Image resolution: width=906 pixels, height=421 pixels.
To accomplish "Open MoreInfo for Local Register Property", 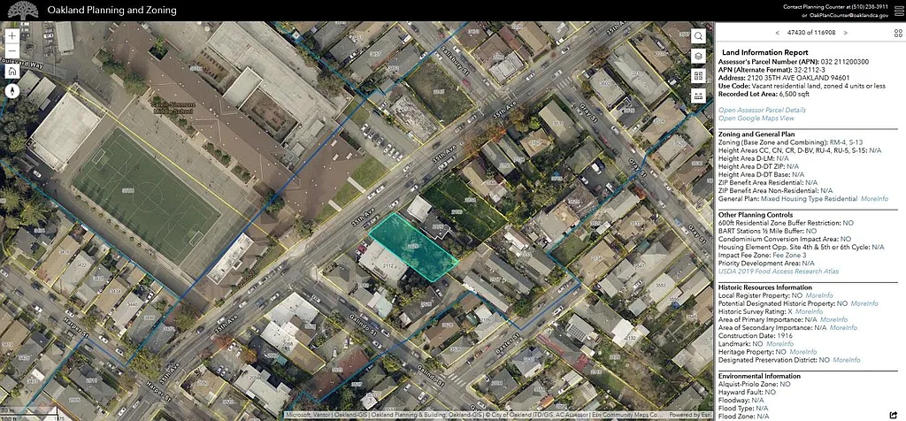I will [819, 295].
